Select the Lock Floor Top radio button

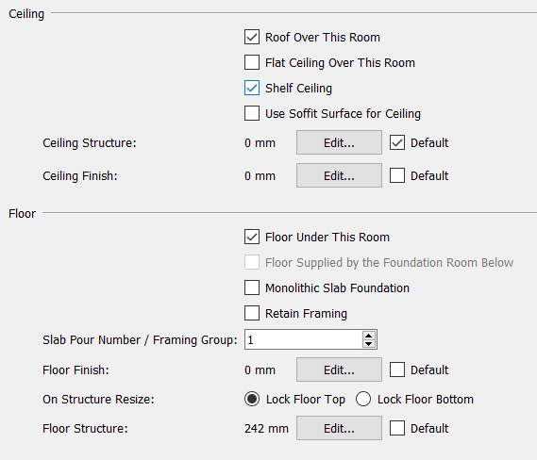click(252, 399)
